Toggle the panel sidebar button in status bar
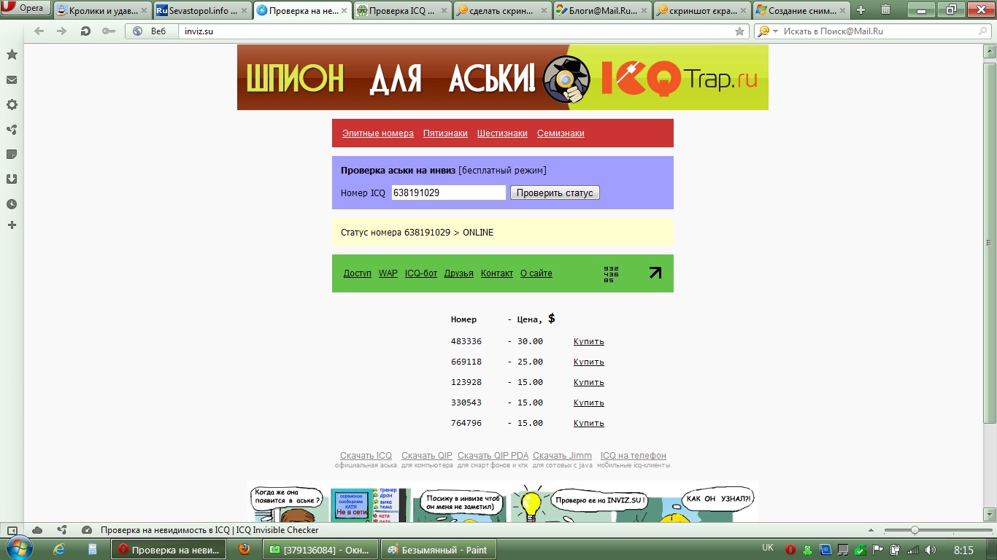This screenshot has width=997, height=560. click(12, 530)
